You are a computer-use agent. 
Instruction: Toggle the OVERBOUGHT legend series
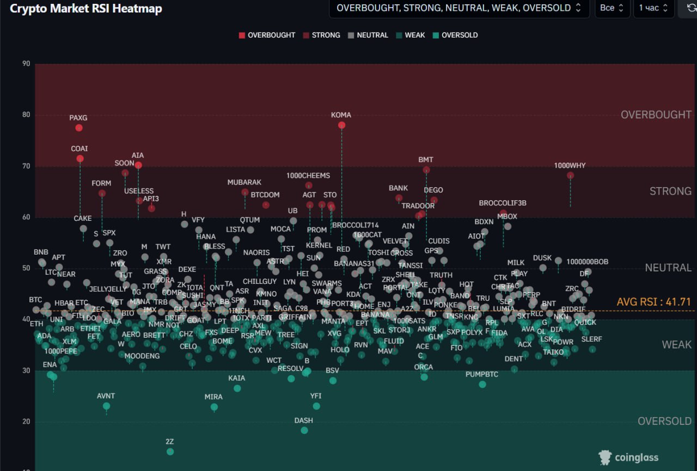[267, 35]
